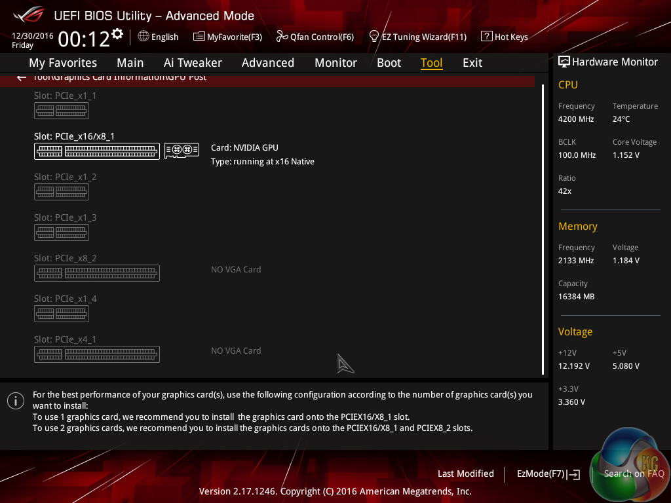Click the CPU temperature value 24°C
Viewport: 671px width, 503px height.
[x=621, y=119]
